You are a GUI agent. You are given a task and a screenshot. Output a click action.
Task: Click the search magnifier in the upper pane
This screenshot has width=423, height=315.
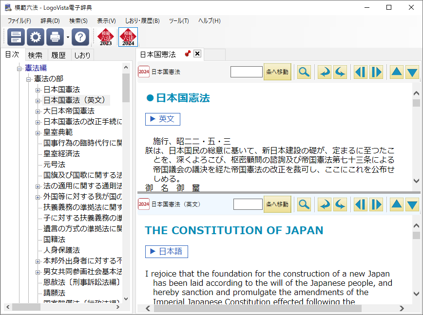point(304,72)
